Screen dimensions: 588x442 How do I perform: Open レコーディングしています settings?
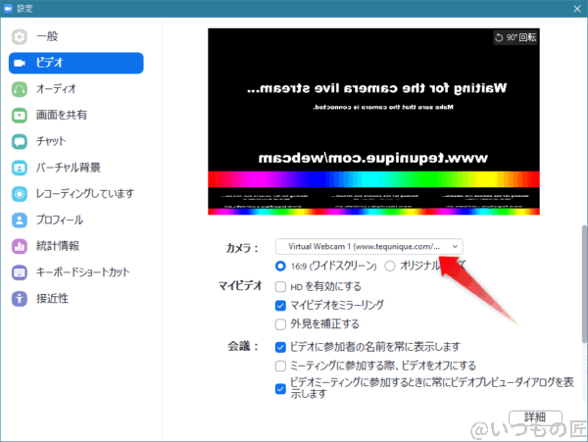tap(85, 194)
